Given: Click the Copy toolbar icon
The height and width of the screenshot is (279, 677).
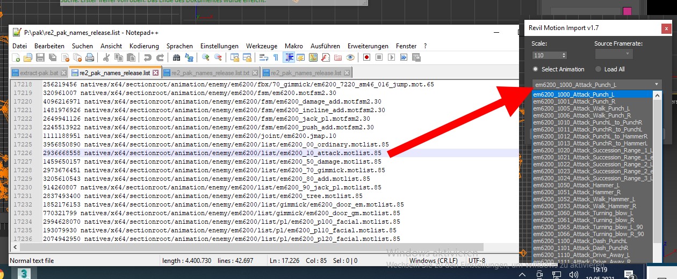Looking at the screenshot, I should tap(118, 57).
